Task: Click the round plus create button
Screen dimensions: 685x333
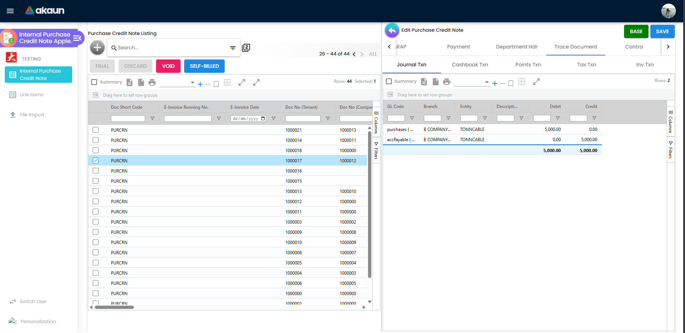Action: click(x=97, y=47)
